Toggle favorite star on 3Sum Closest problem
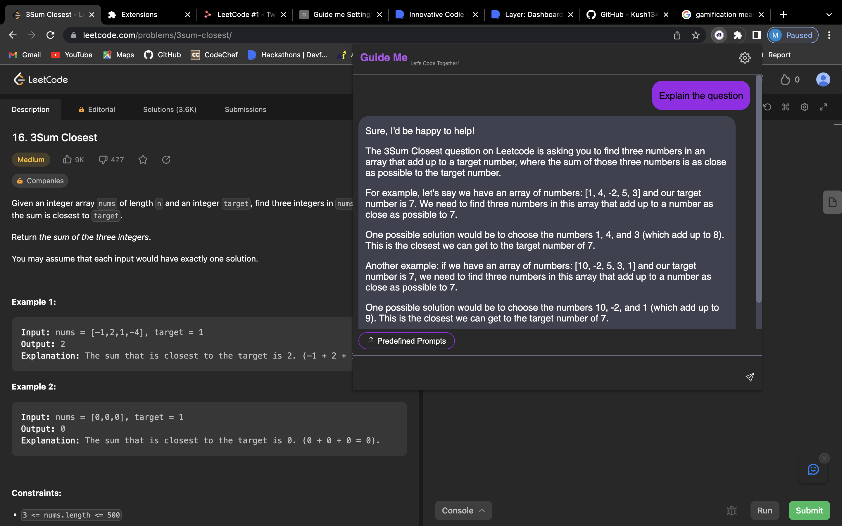The width and height of the screenshot is (842, 526). click(143, 160)
